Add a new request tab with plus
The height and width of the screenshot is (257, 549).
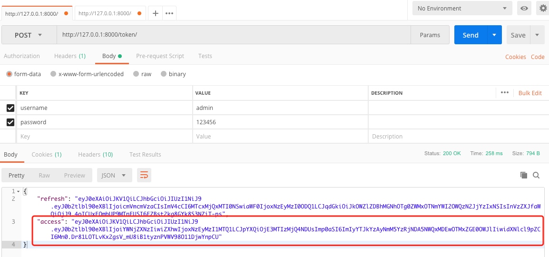coord(155,13)
